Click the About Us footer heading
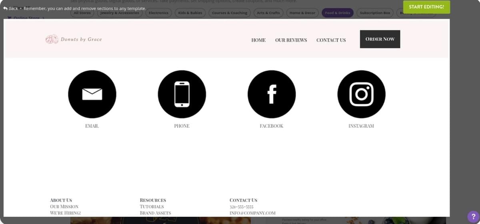The height and width of the screenshot is (224, 480). tap(61, 200)
